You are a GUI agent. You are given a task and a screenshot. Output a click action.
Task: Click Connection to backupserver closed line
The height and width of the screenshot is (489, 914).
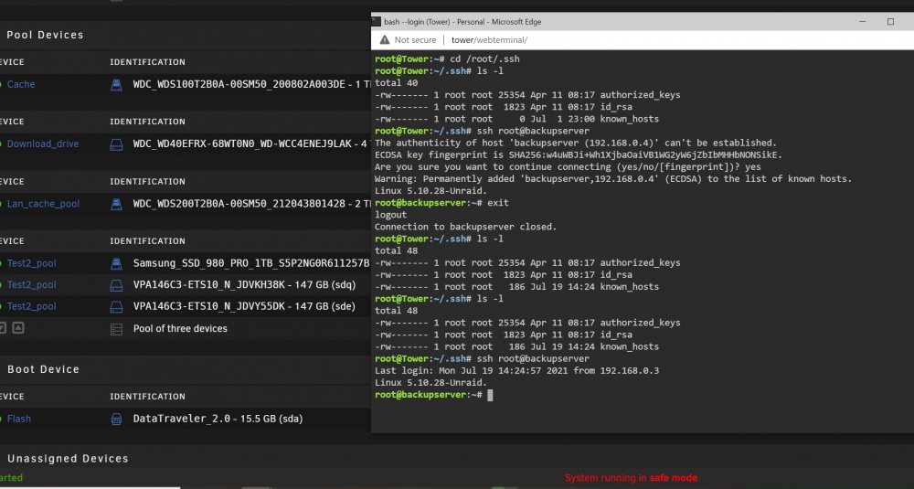[466, 227]
